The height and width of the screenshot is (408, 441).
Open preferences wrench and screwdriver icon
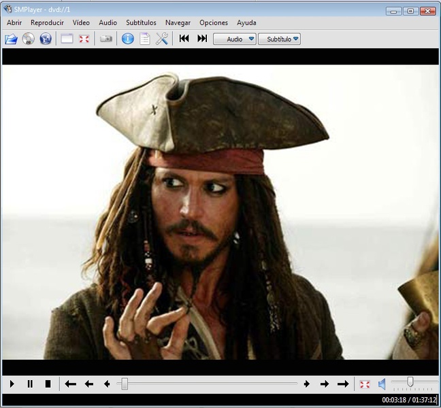pyautogui.click(x=162, y=39)
